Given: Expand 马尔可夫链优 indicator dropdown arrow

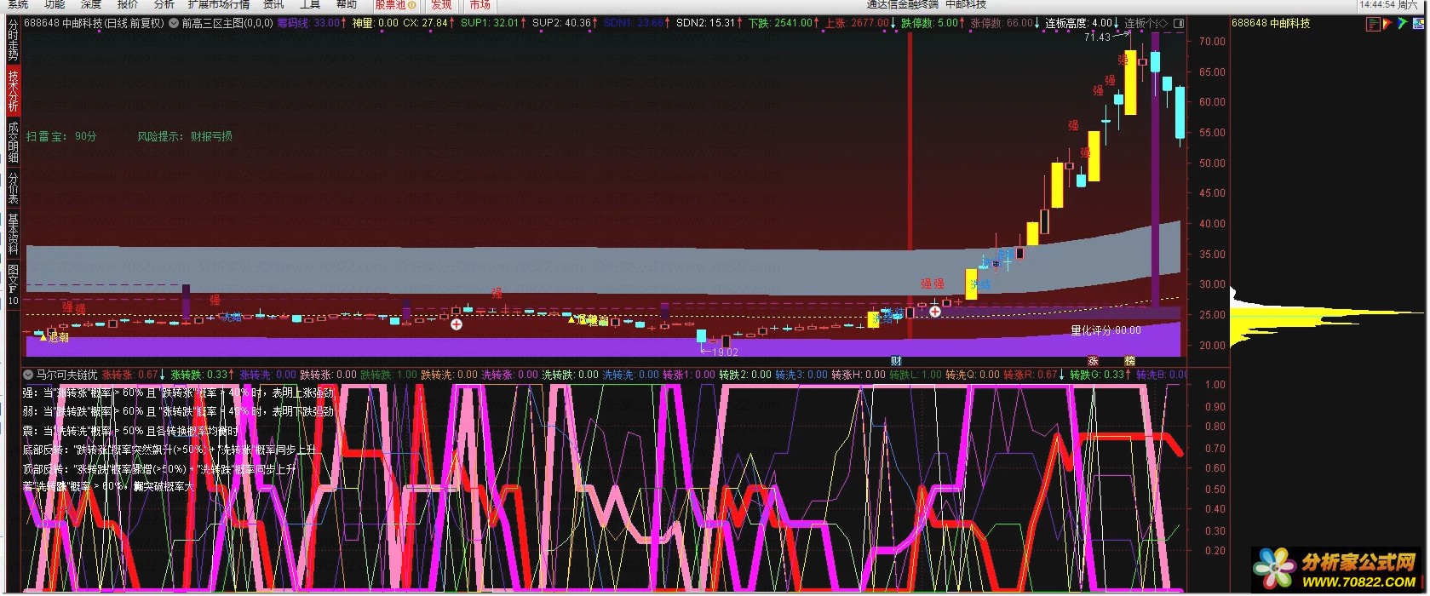Looking at the screenshot, I should point(28,375).
